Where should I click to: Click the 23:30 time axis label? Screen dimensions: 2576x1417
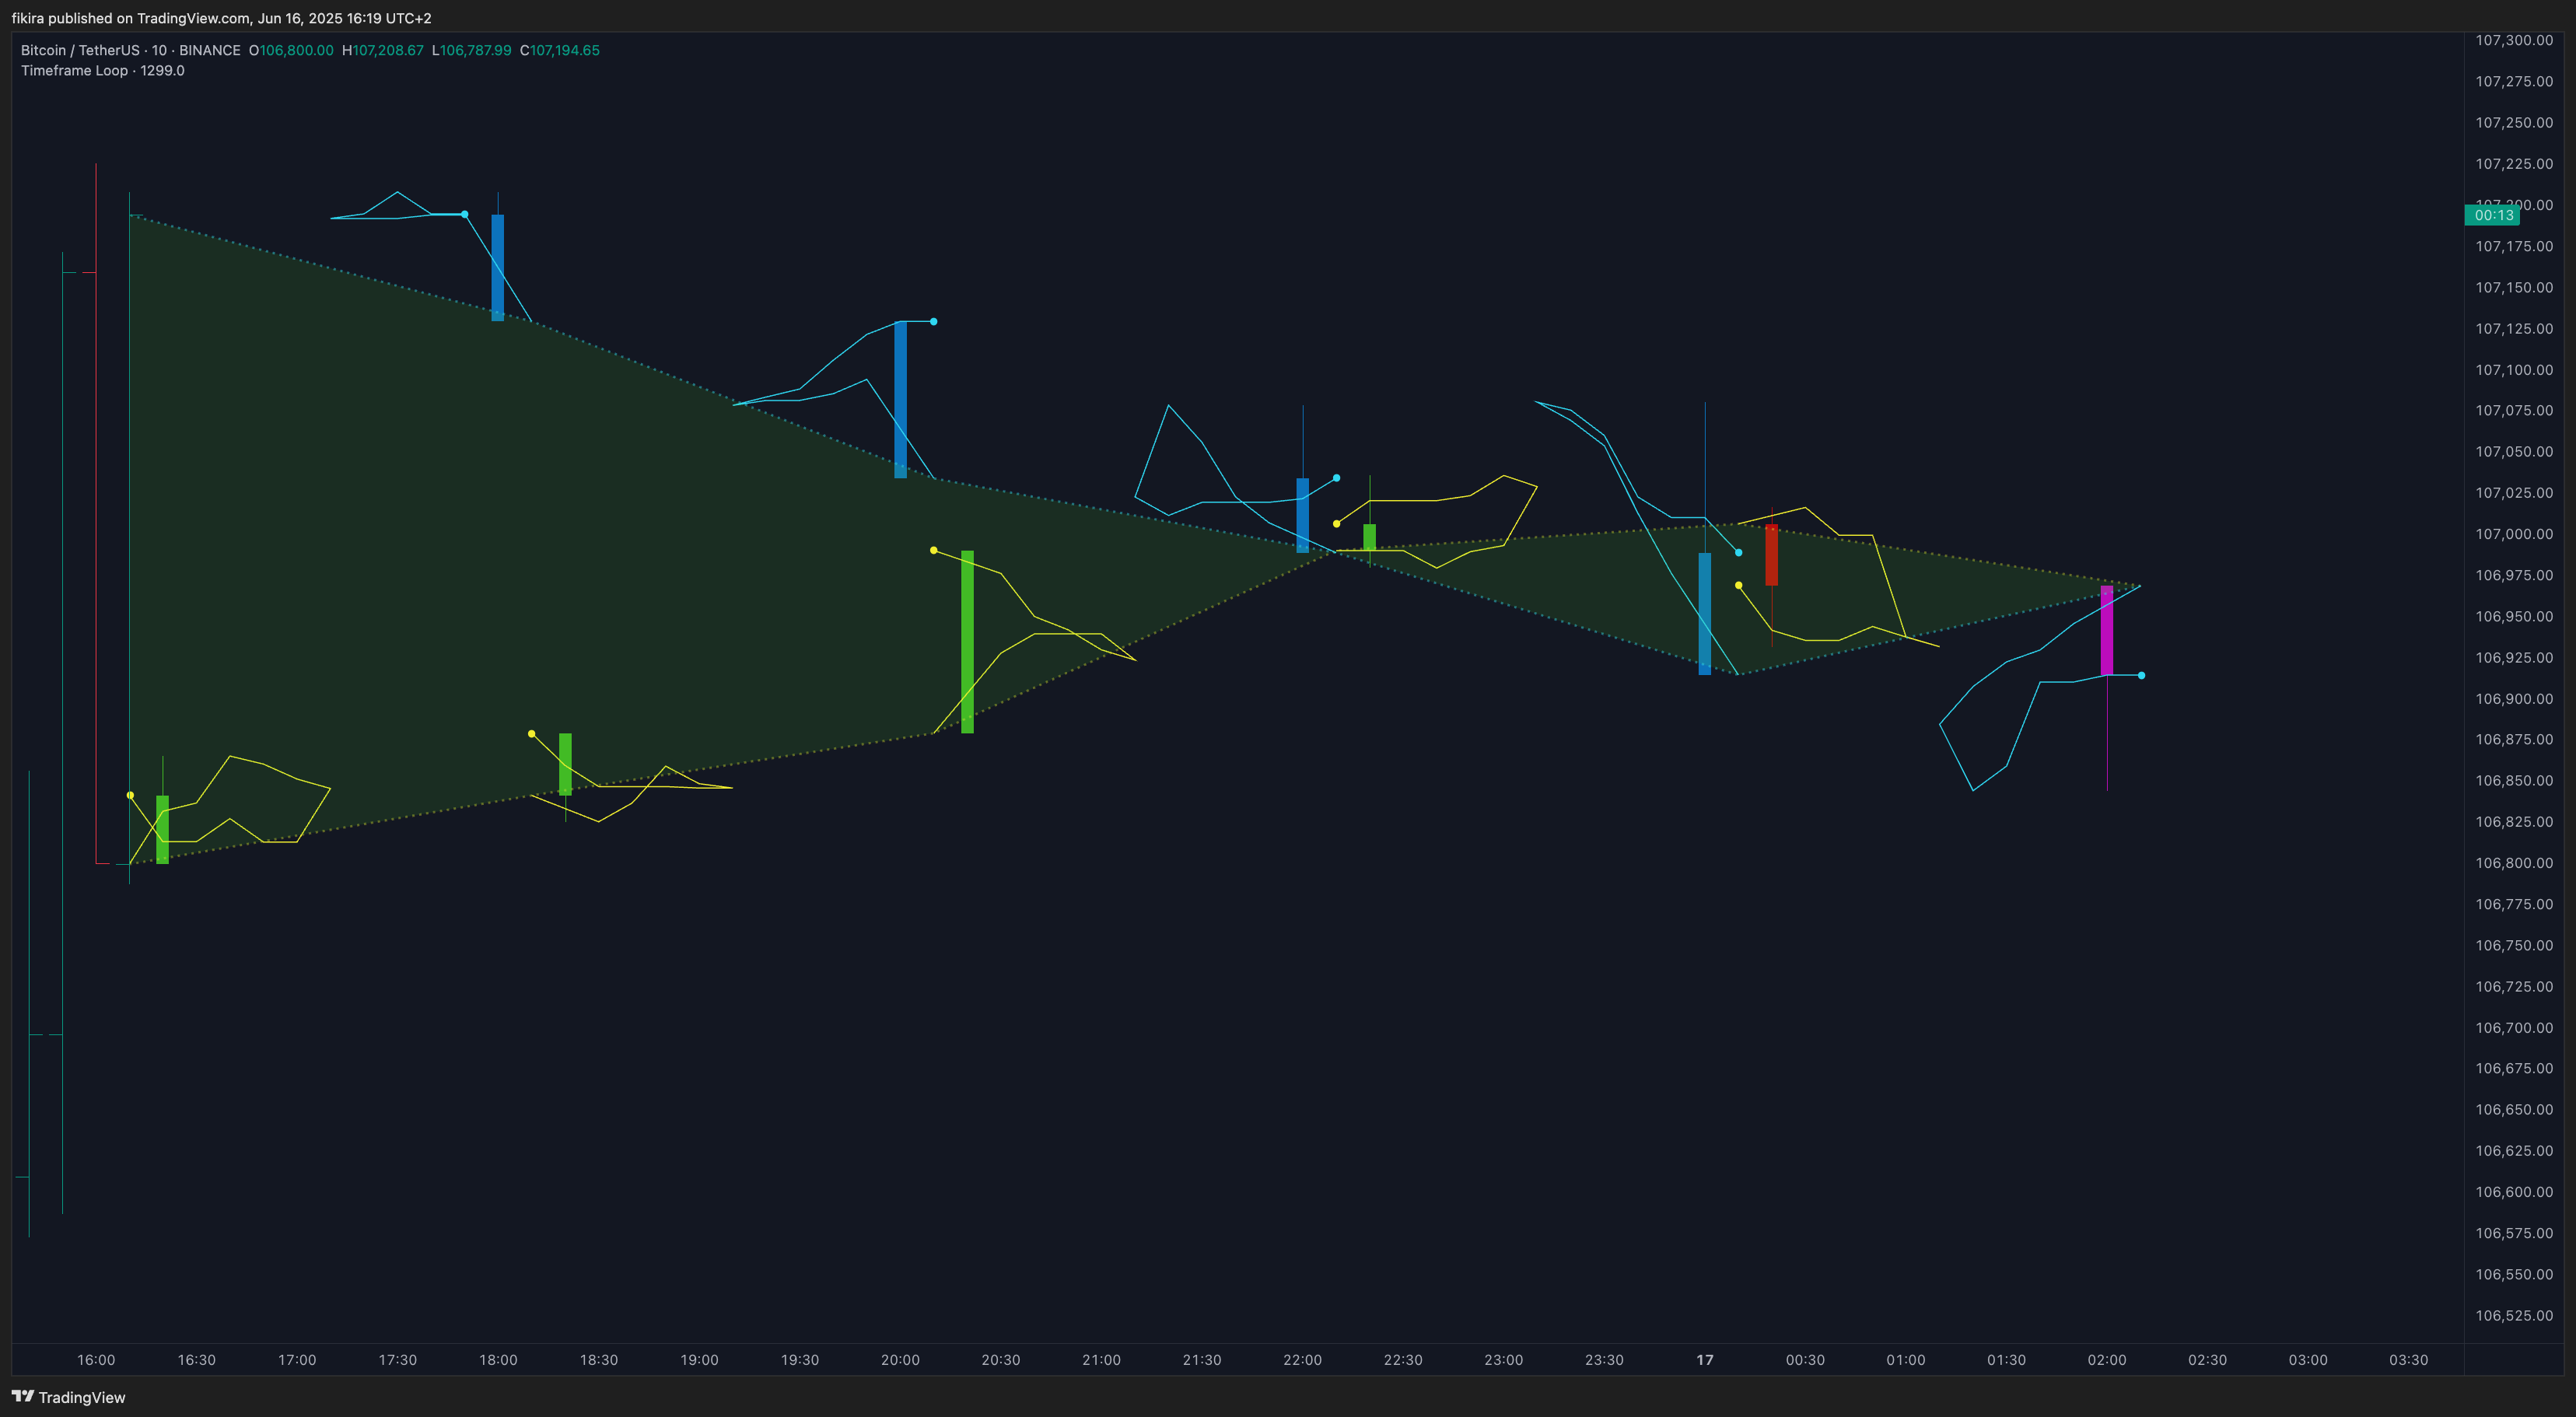point(1604,1360)
